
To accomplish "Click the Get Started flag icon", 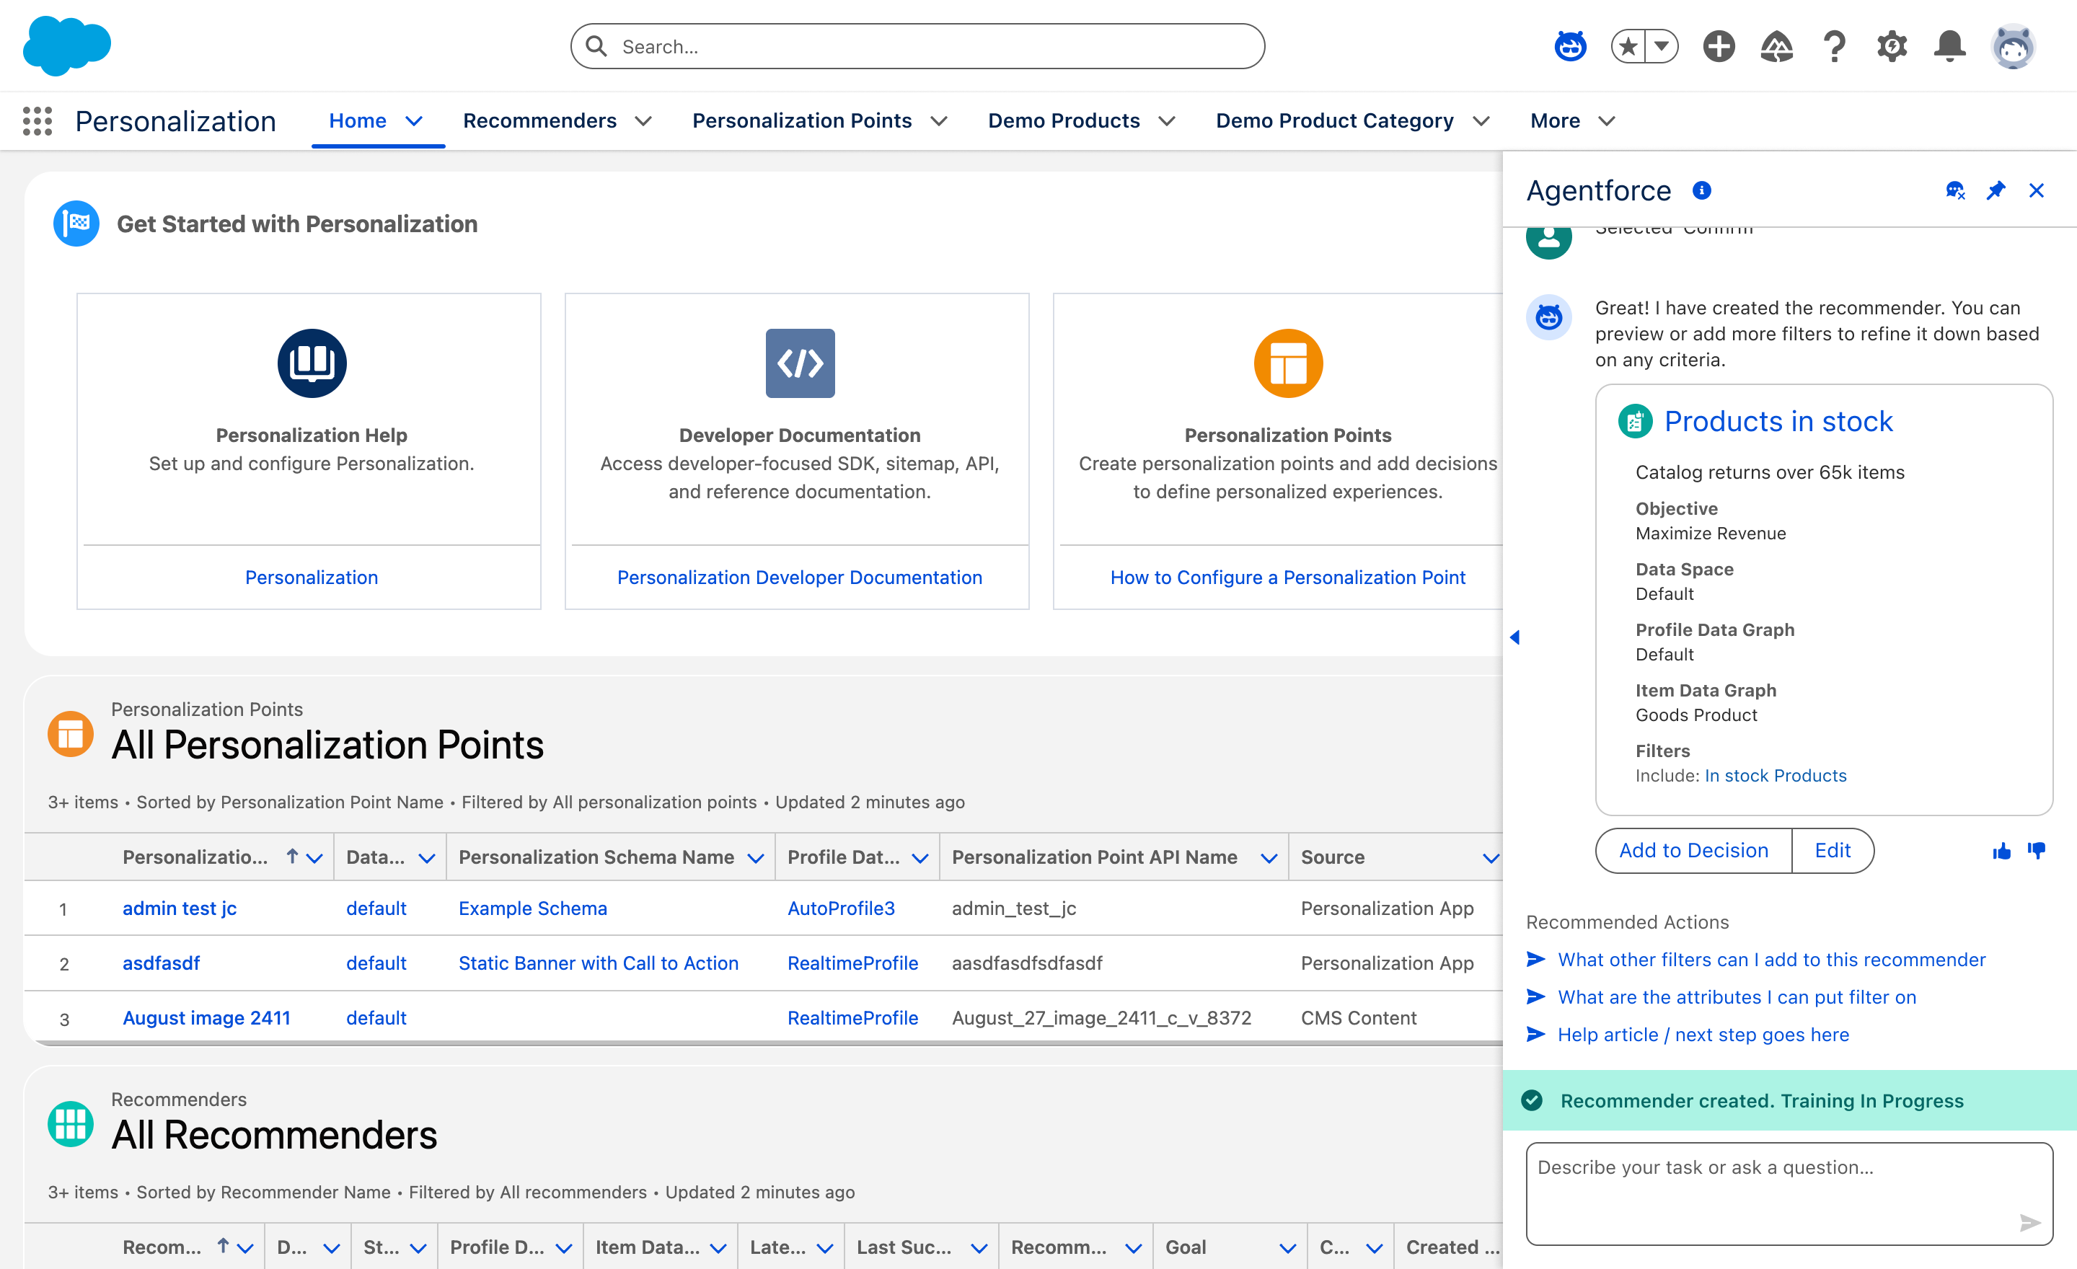I will (76, 224).
